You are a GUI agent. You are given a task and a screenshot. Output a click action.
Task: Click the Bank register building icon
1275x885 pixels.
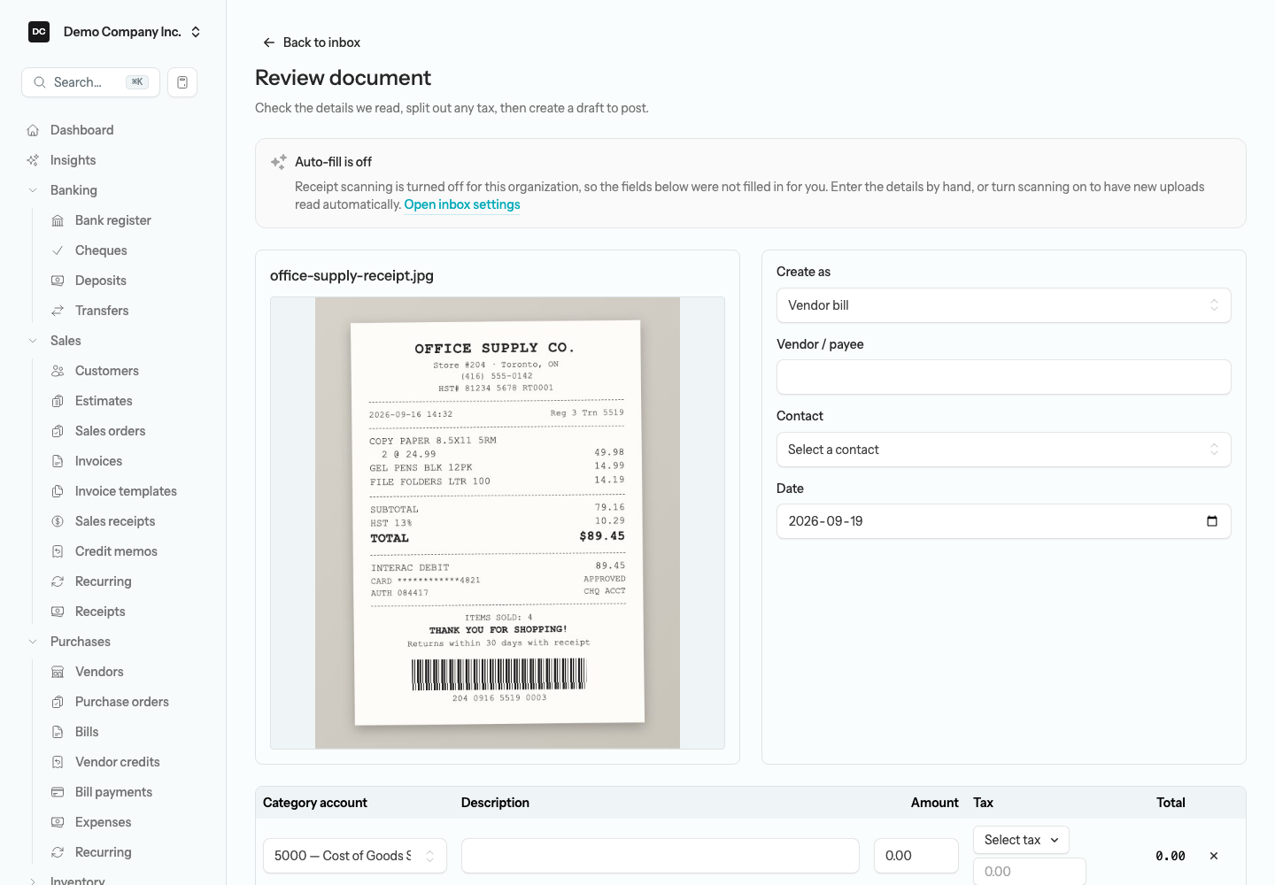[58, 220]
